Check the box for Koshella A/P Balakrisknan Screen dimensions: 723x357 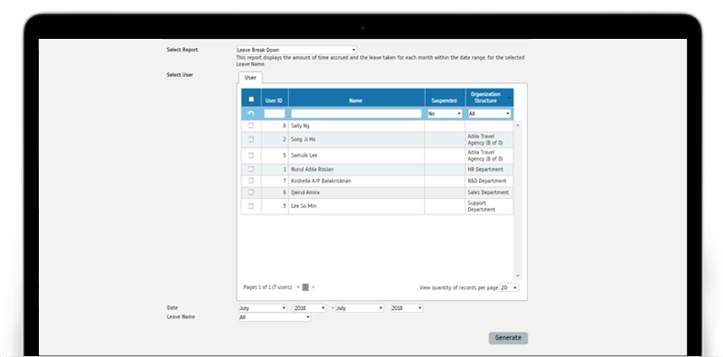251,181
